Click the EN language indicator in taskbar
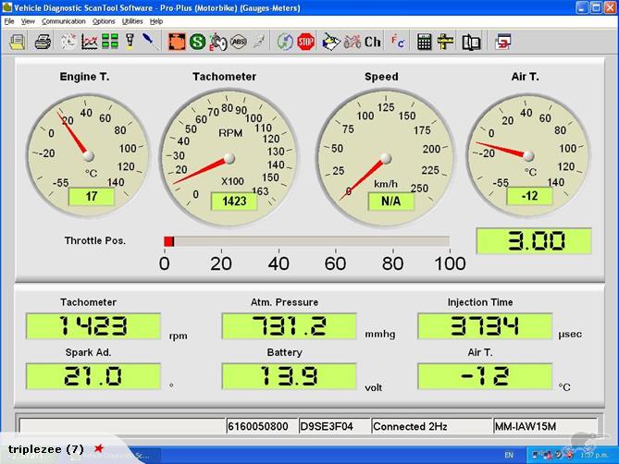This screenshot has width=619, height=464. coord(509,455)
